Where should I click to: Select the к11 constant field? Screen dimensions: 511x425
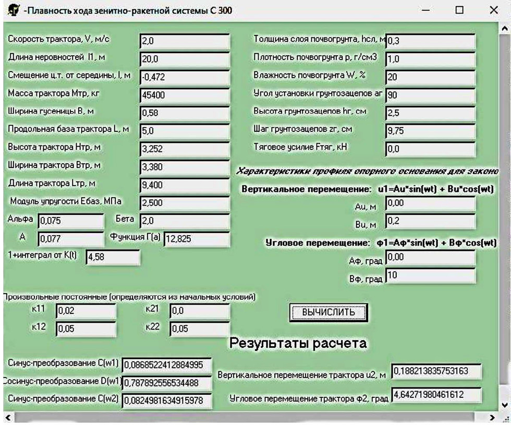[x=85, y=311]
